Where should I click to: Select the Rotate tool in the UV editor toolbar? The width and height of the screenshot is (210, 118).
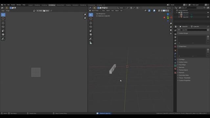click(3, 27)
